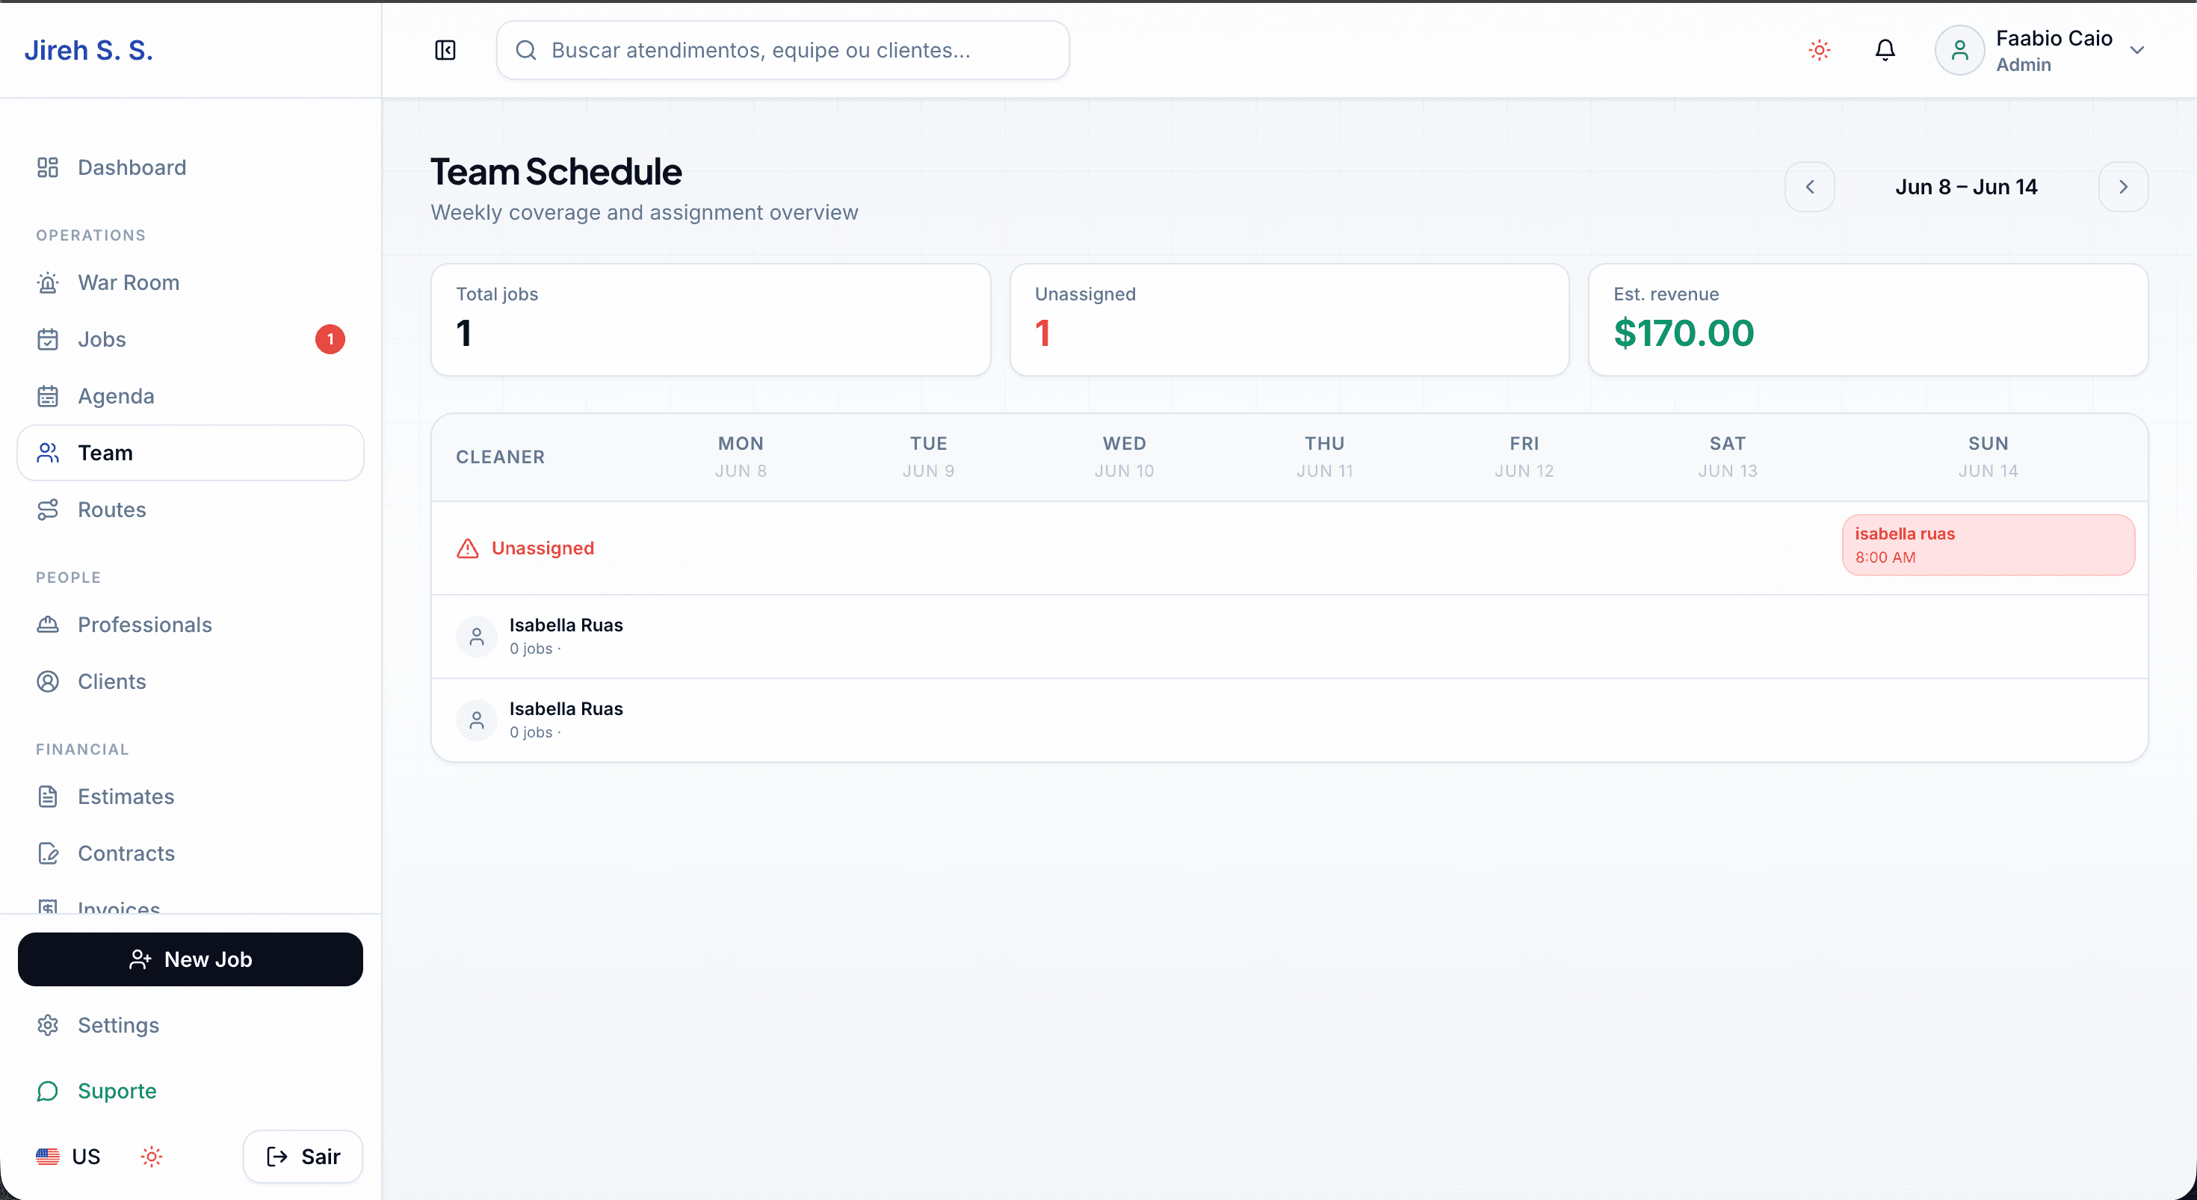Toggle theme sun icon beside US language
The height and width of the screenshot is (1200, 2197).
pos(152,1157)
